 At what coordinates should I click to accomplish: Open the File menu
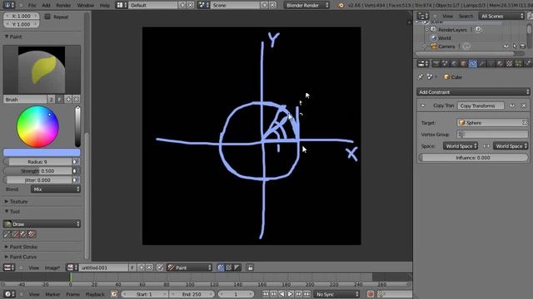tap(32, 6)
